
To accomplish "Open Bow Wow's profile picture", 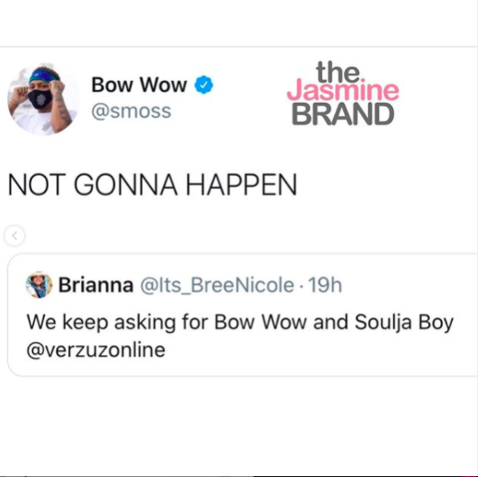I will tap(43, 100).
